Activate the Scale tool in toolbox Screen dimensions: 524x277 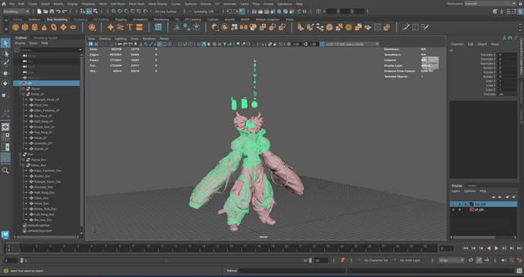tap(5, 94)
